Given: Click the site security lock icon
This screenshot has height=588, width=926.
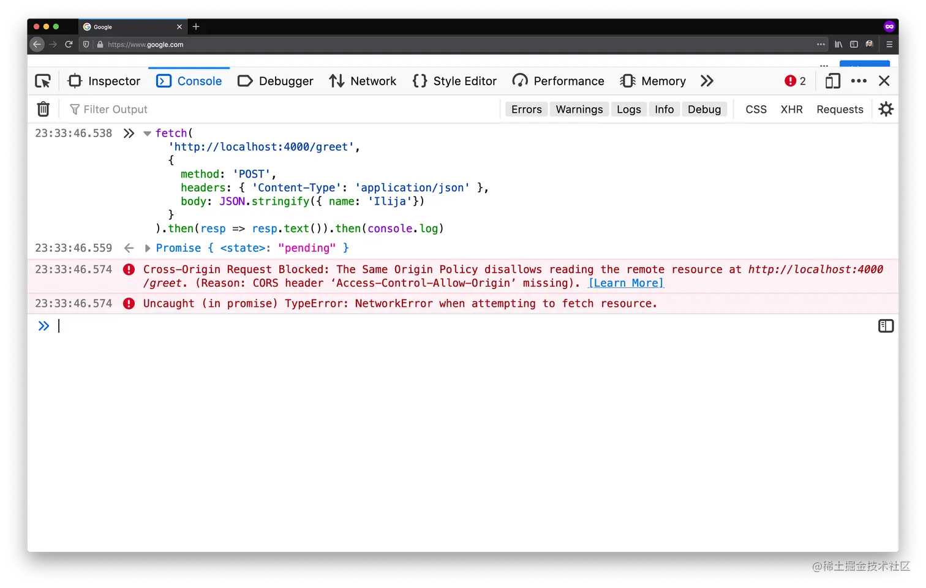Looking at the screenshot, I should [x=100, y=44].
